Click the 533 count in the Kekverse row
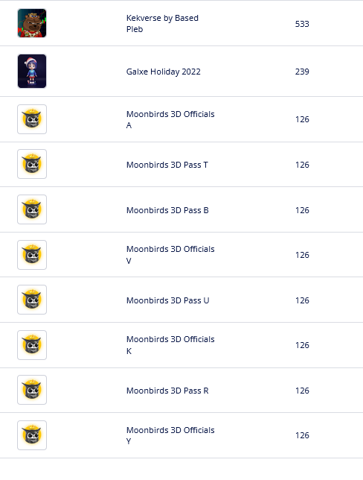 point(302,24)
